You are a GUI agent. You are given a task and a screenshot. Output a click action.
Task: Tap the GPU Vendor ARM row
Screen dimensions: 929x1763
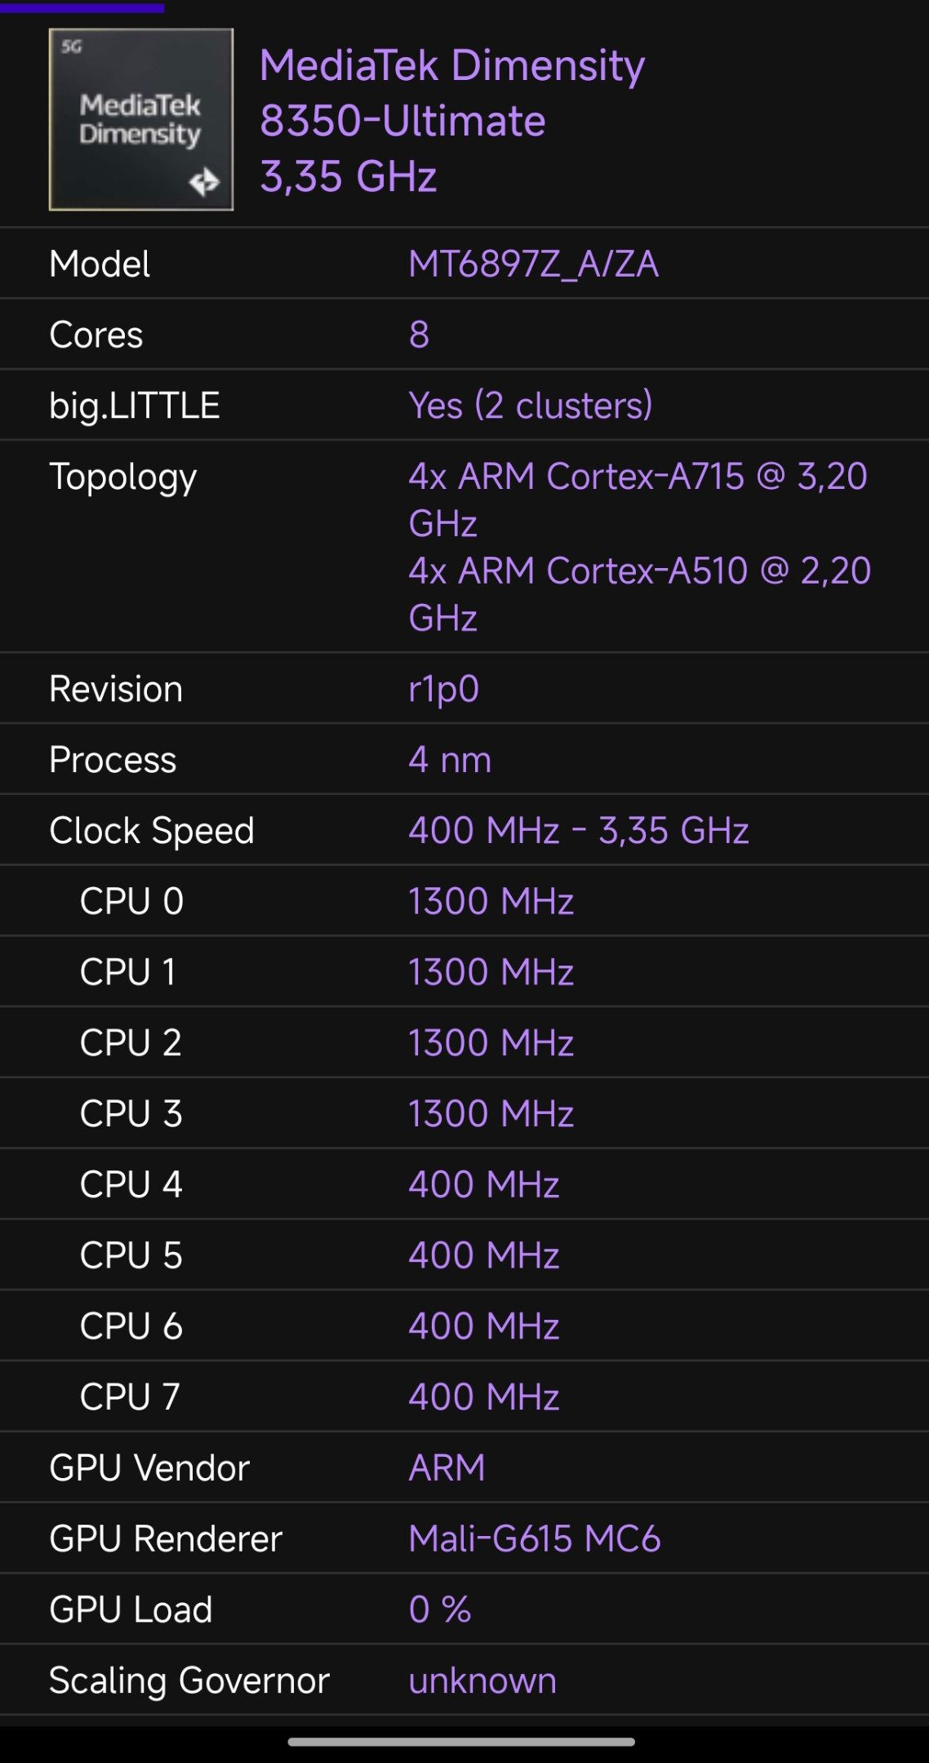click(x=464, y=1468)
